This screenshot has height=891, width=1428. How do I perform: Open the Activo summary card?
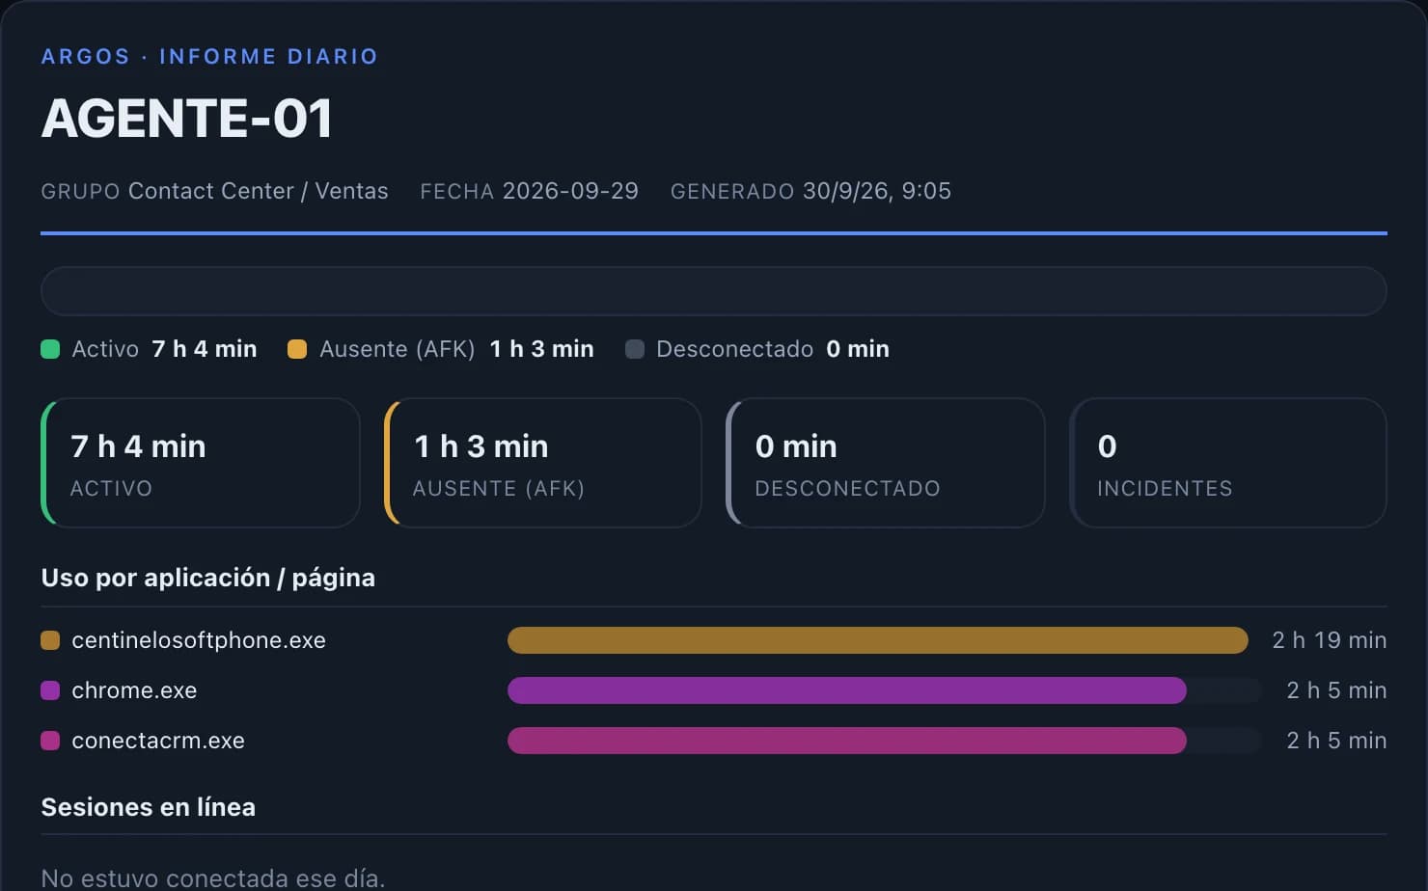(201, 463)
